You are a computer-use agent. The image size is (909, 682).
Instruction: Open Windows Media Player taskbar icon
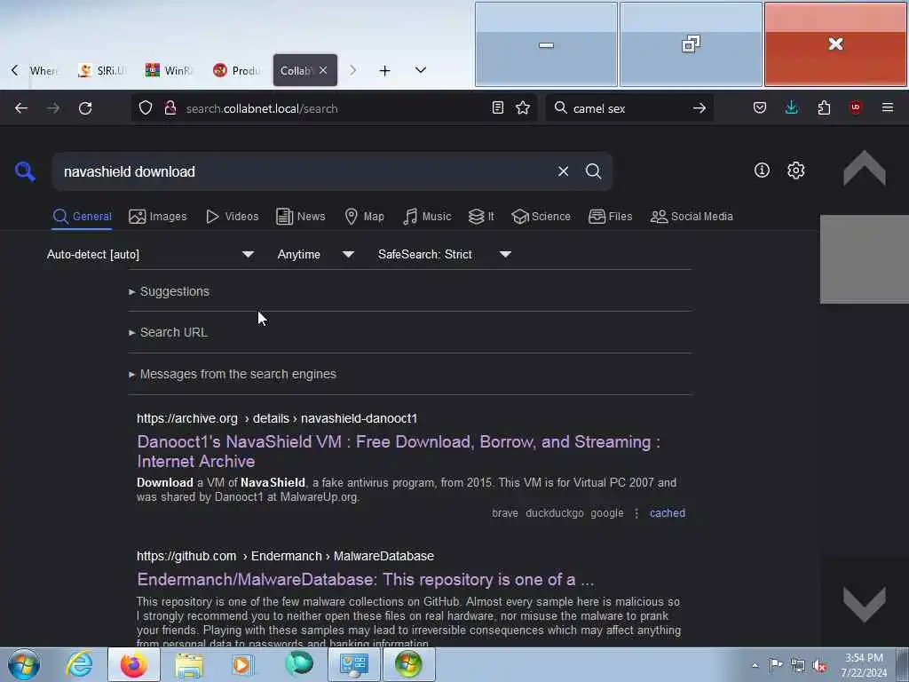point(242,664)
